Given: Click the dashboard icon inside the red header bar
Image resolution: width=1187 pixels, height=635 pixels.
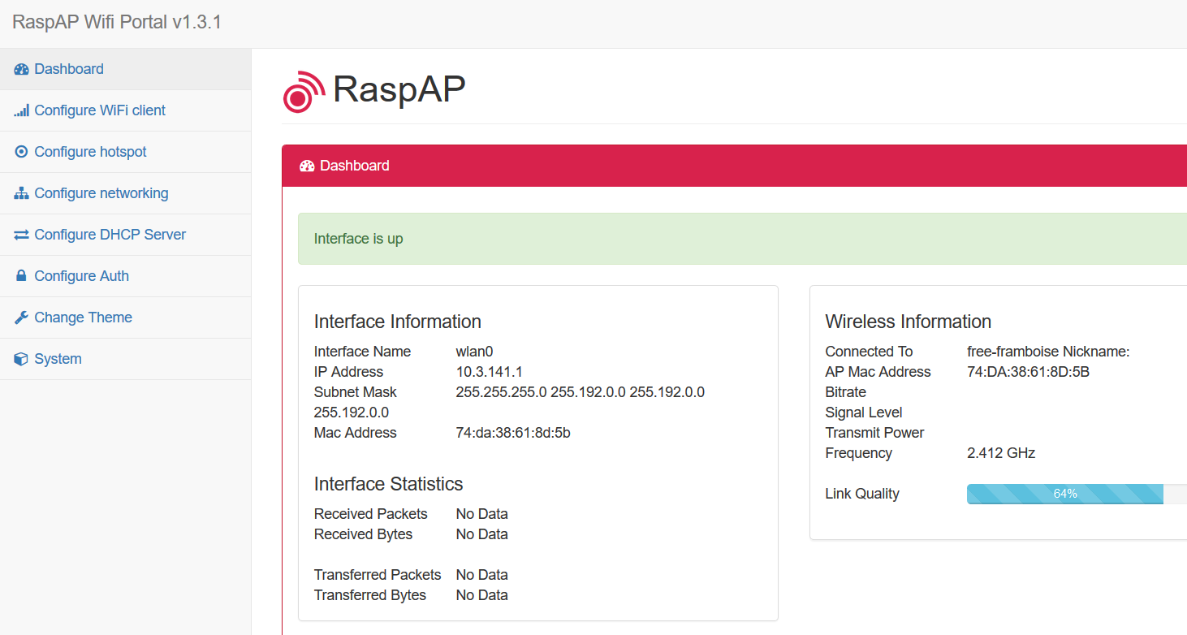Looking at the screenshot, I should pyautogui.click(x=306, y=165).
